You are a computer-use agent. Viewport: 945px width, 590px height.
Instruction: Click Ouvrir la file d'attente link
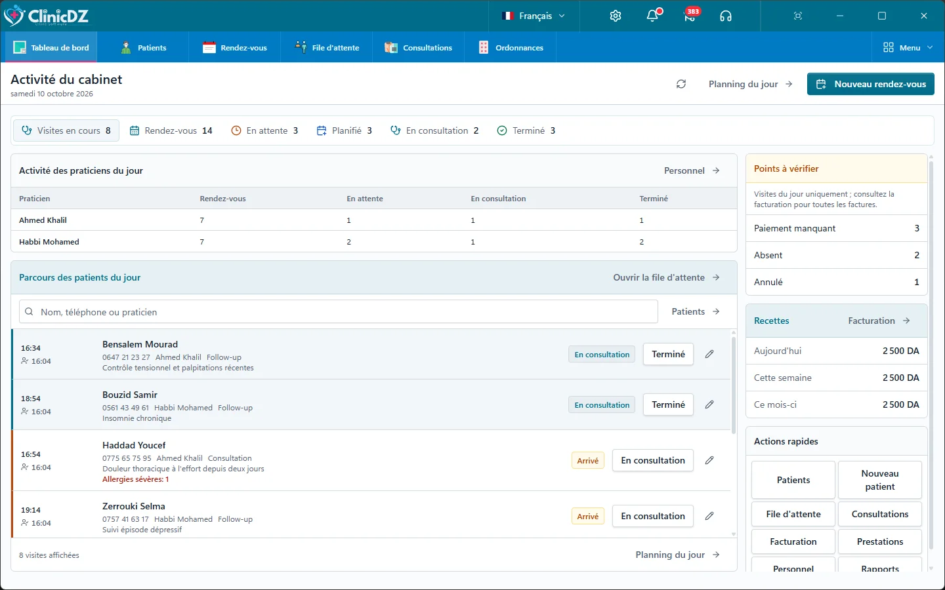666,277
